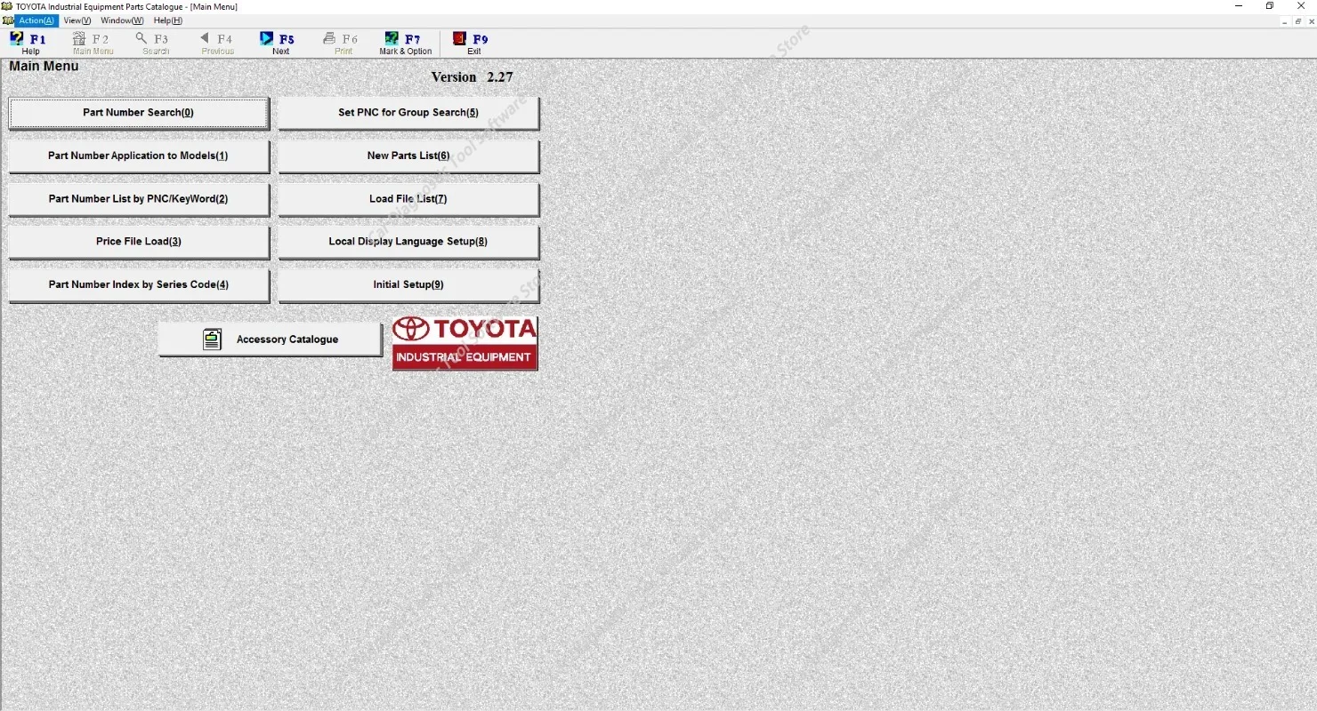This screenshot has height=711, width=1317.
Task: Click the document icon in the menu bar
Action: pos(8,20)
